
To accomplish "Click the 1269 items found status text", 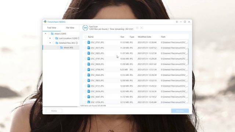I will (x=93, y=106).
